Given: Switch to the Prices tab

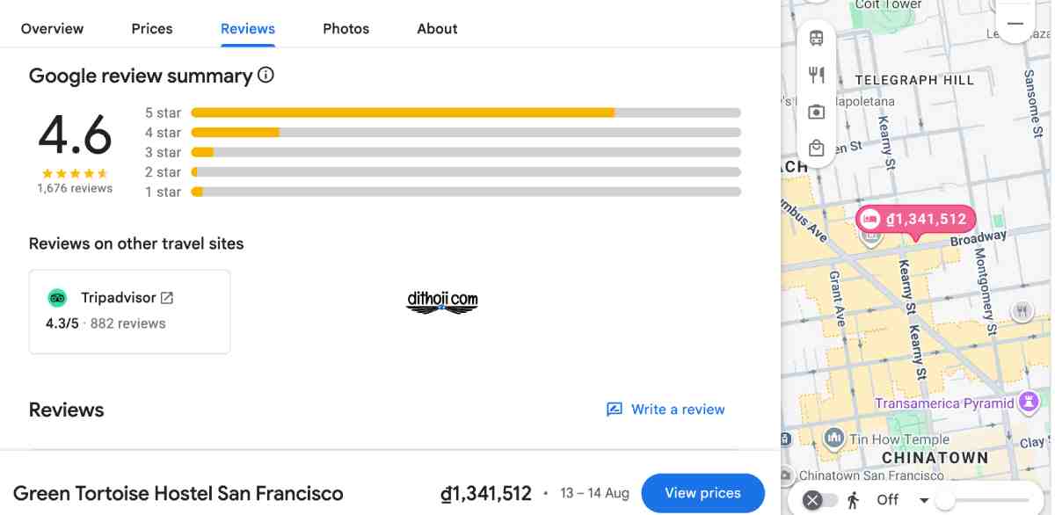Looking at the screenshot, I should 152,28.
